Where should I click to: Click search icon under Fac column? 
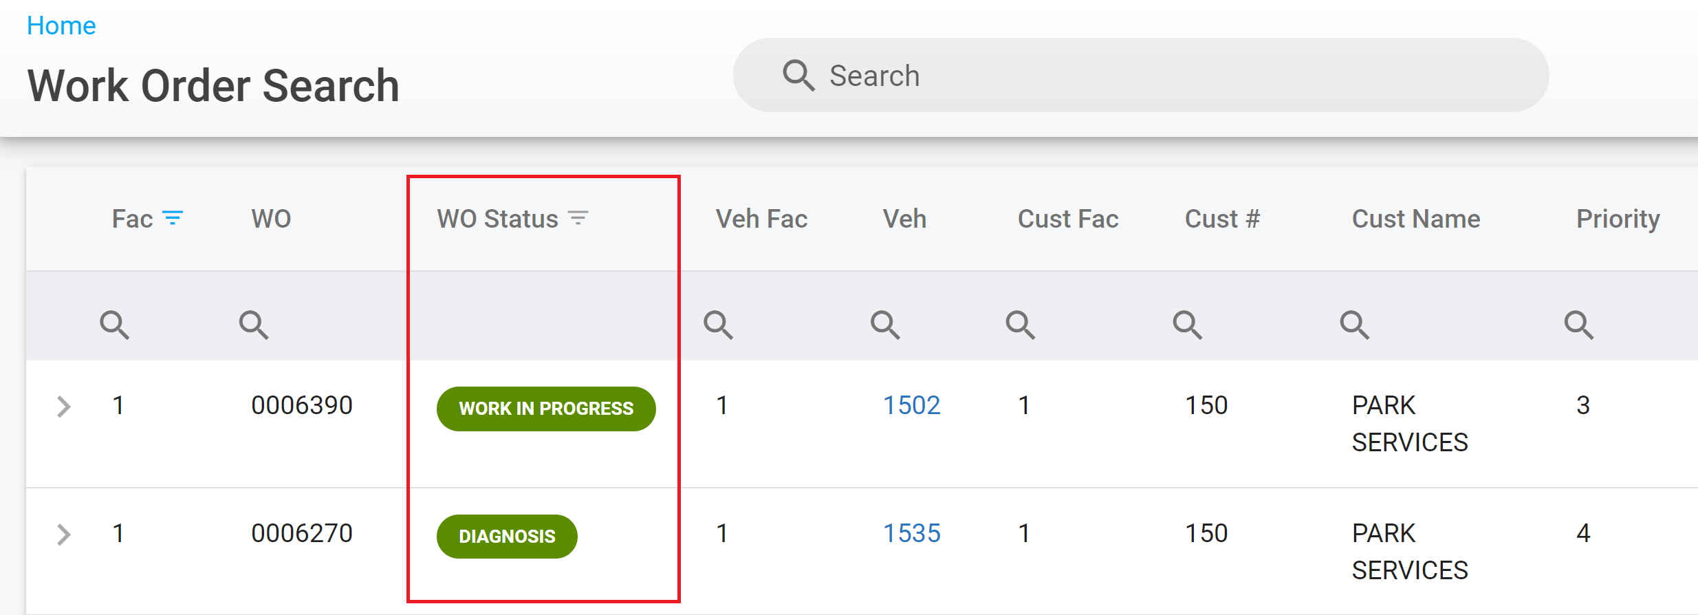114,325
